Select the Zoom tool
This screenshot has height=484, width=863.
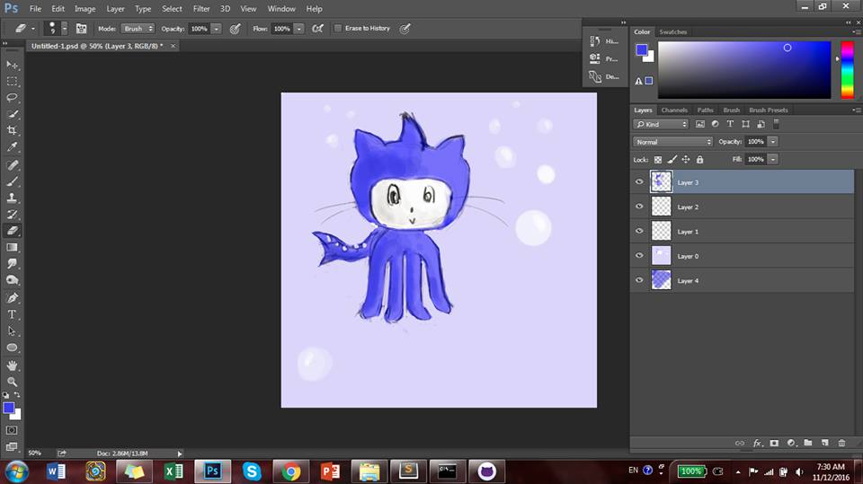point(13,382)
